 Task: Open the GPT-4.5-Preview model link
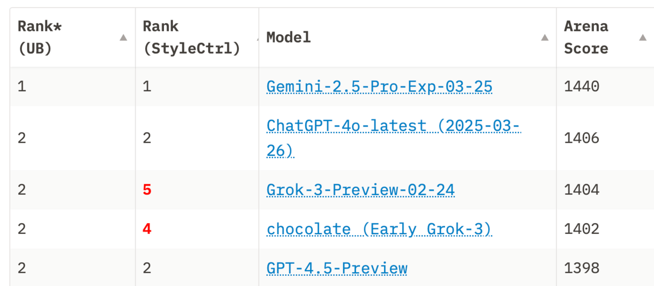[337, 268]
